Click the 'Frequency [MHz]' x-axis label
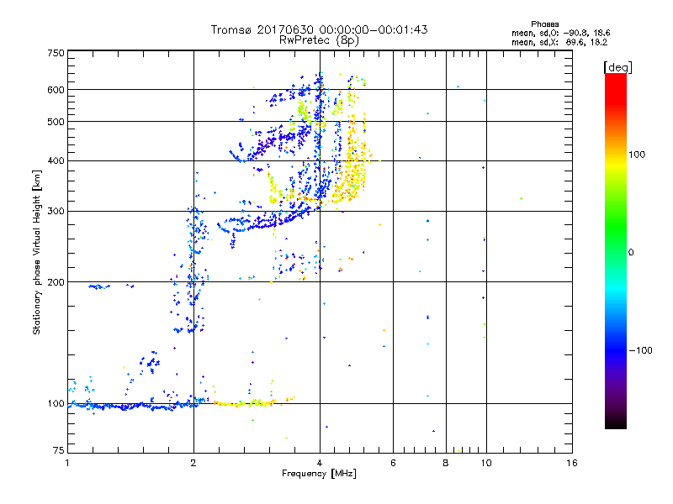 319,474
